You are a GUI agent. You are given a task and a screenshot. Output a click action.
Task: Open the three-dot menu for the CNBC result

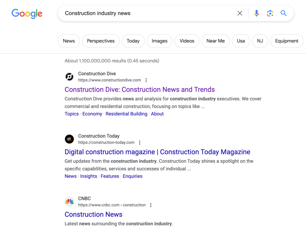(151, 205)
